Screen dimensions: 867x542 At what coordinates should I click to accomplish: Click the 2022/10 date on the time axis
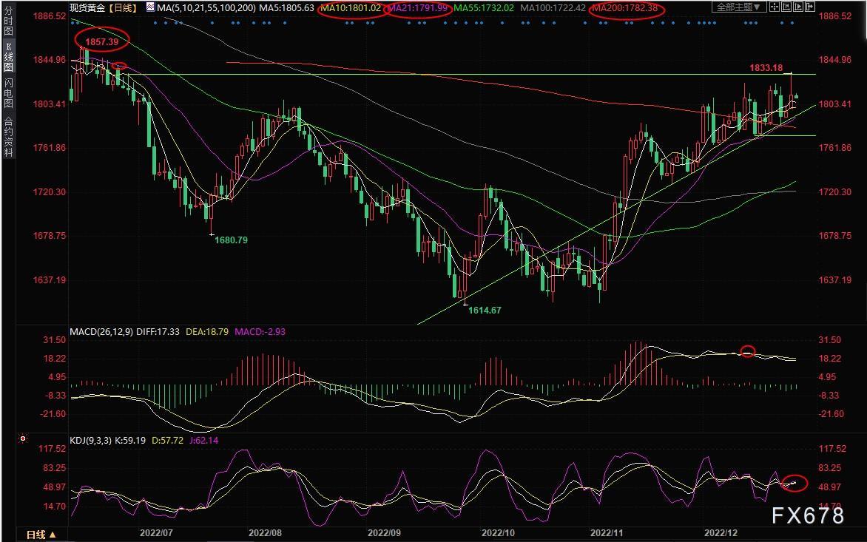coord(497,532)
